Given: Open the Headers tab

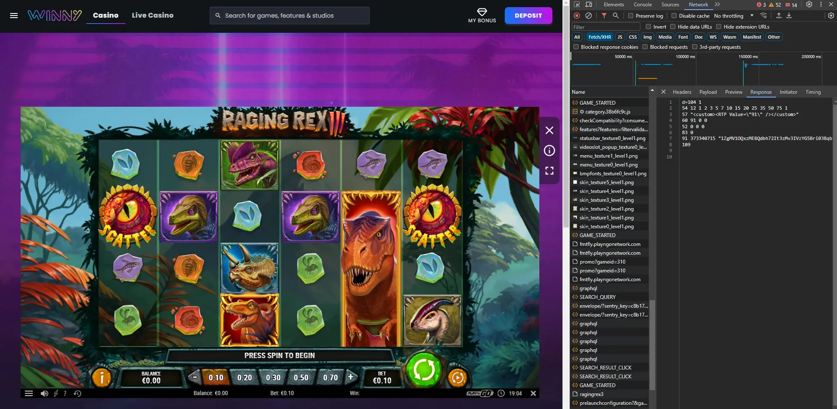Looking at the screenshot, I should coord(682,92).
